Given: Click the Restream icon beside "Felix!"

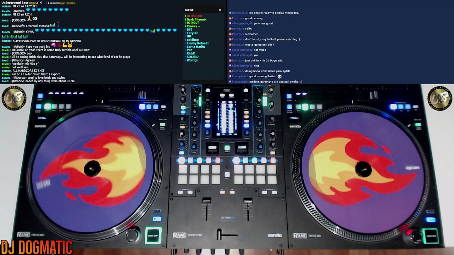Looking at the screenshot, I should [x=231, y=29].
